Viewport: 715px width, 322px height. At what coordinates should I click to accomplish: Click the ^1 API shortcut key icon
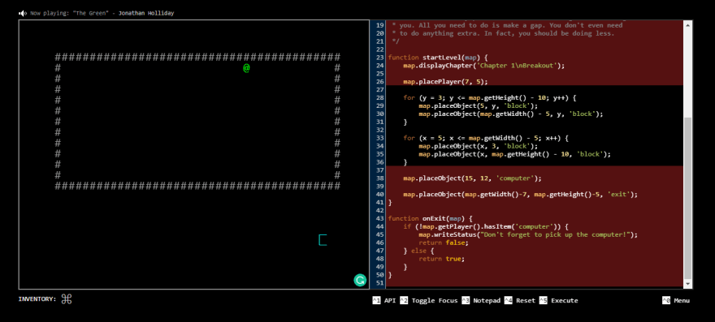click(x=376, y=301)
